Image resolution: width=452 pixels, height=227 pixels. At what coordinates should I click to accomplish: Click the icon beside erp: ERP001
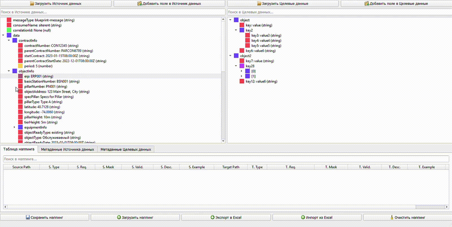[20, 76]
